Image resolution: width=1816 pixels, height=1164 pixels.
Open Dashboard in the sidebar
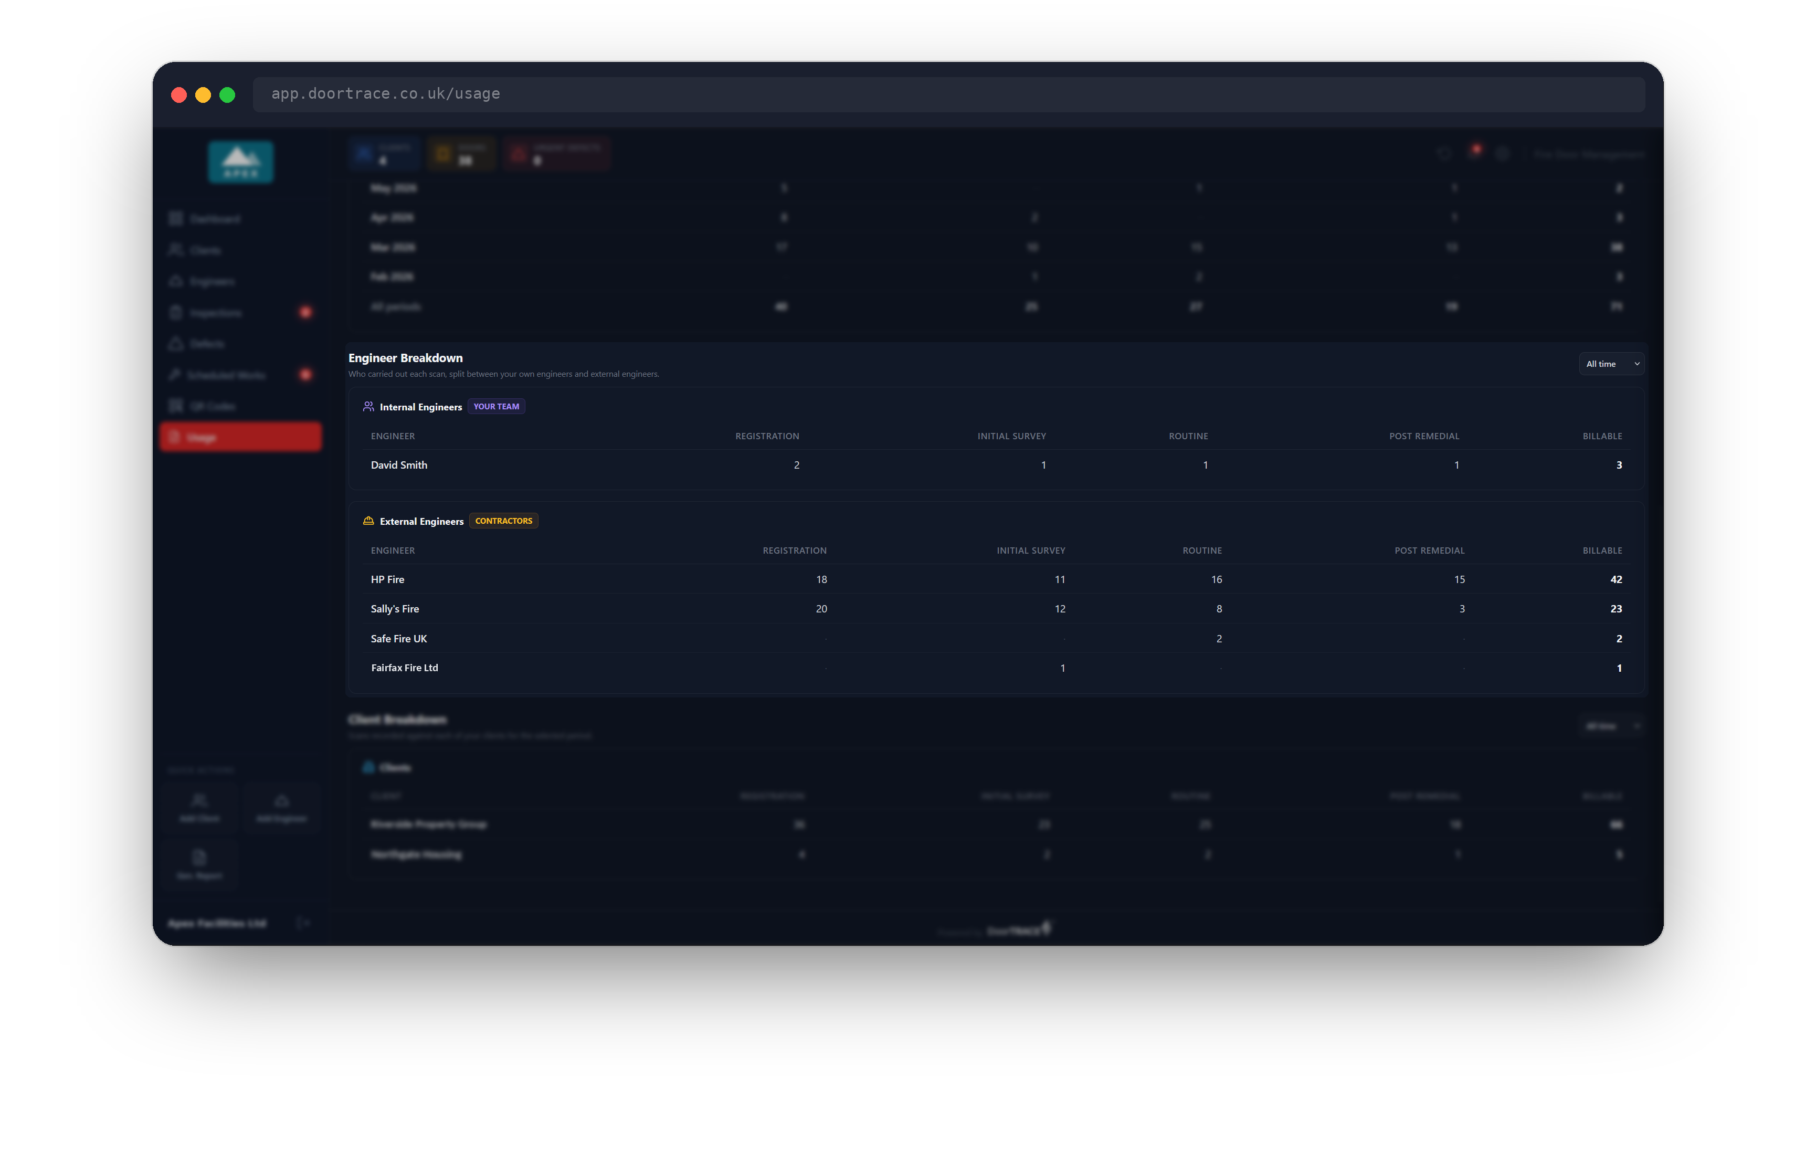coord(240,218)
